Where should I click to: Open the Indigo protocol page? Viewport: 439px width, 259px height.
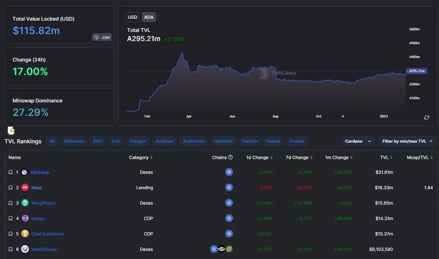[x=38, y=219]
